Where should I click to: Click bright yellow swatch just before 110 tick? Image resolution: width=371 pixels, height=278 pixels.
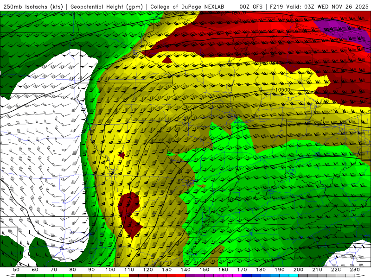click(124, 275)
